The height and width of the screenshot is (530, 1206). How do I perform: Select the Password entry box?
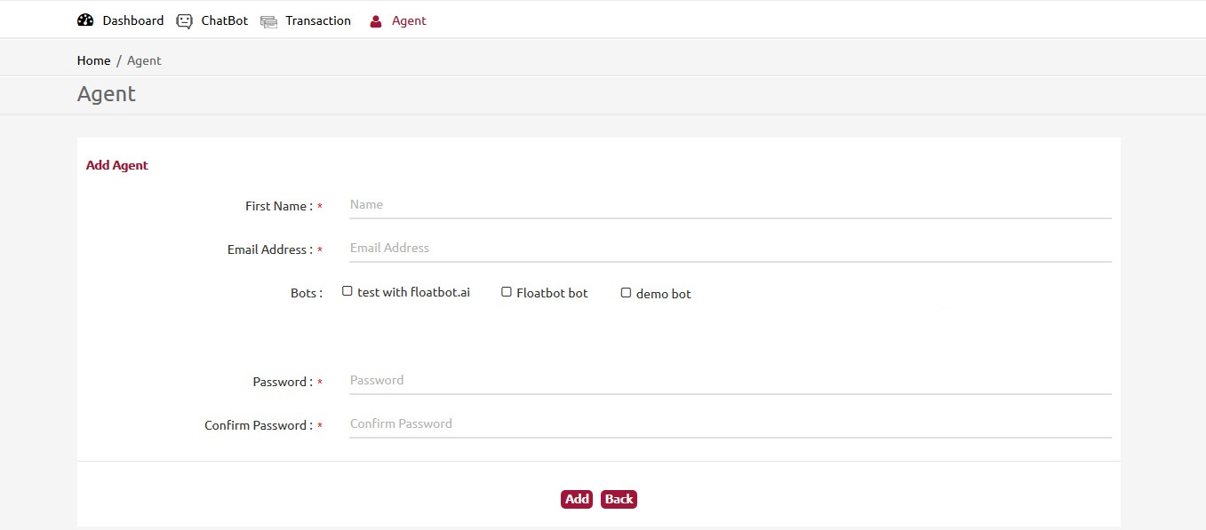coord(729,380)
